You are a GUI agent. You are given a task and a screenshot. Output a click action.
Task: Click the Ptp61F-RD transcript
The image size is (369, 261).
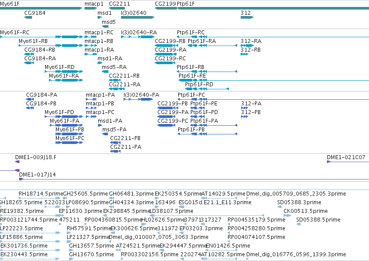click(207, 89)
